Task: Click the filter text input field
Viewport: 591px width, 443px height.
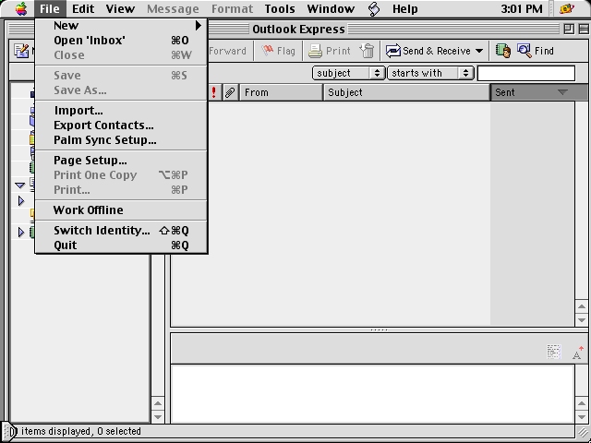Action: (526, 73)
